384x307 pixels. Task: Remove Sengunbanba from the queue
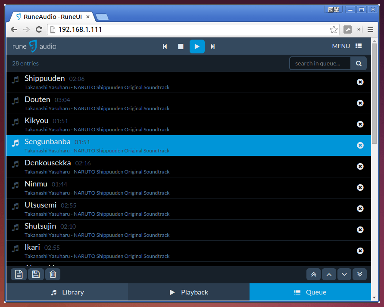click(360, 146)
